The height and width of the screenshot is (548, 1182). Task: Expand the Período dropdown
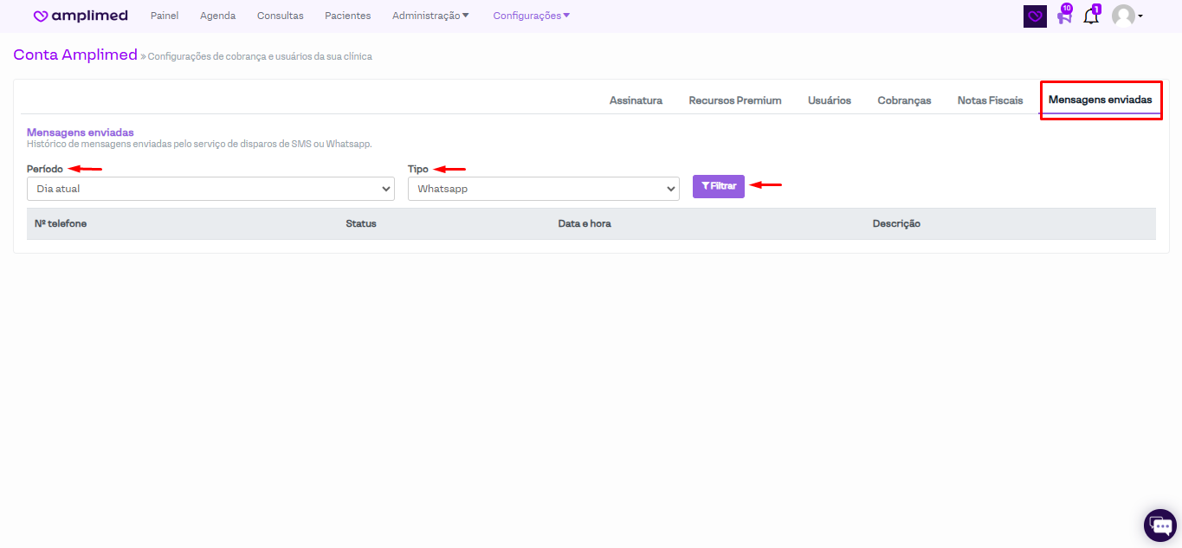pos(210,189)
